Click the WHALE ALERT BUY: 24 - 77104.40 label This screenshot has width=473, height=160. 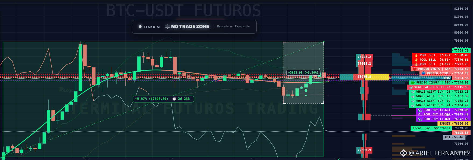439,105
